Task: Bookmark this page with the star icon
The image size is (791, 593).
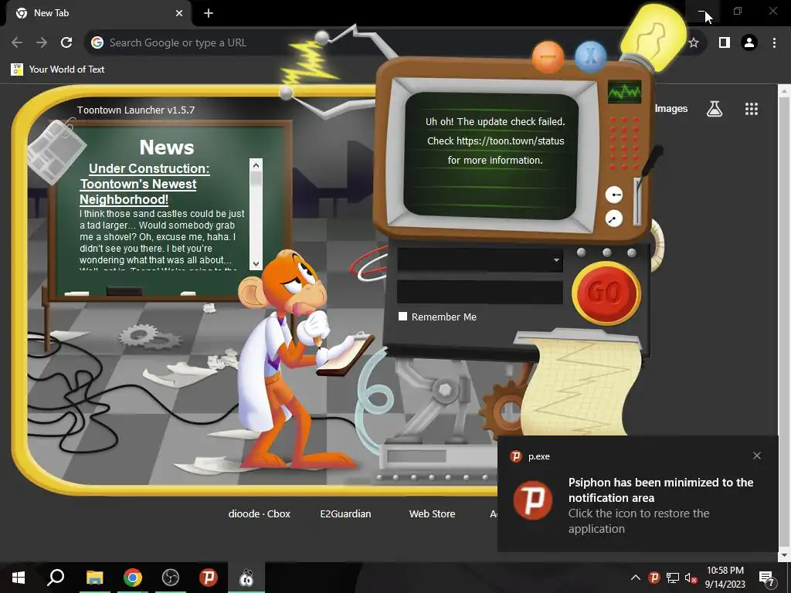Action: point(694,43)
